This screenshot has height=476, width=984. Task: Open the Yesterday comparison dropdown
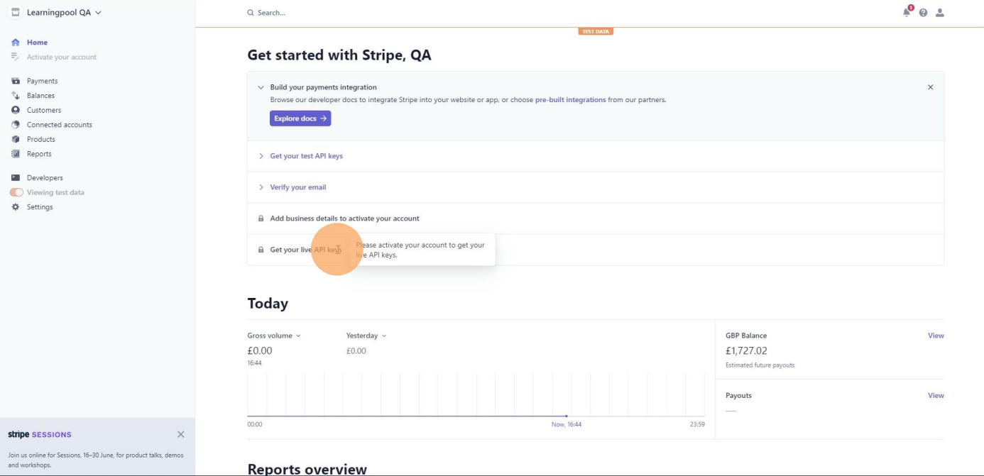[366, 336]
